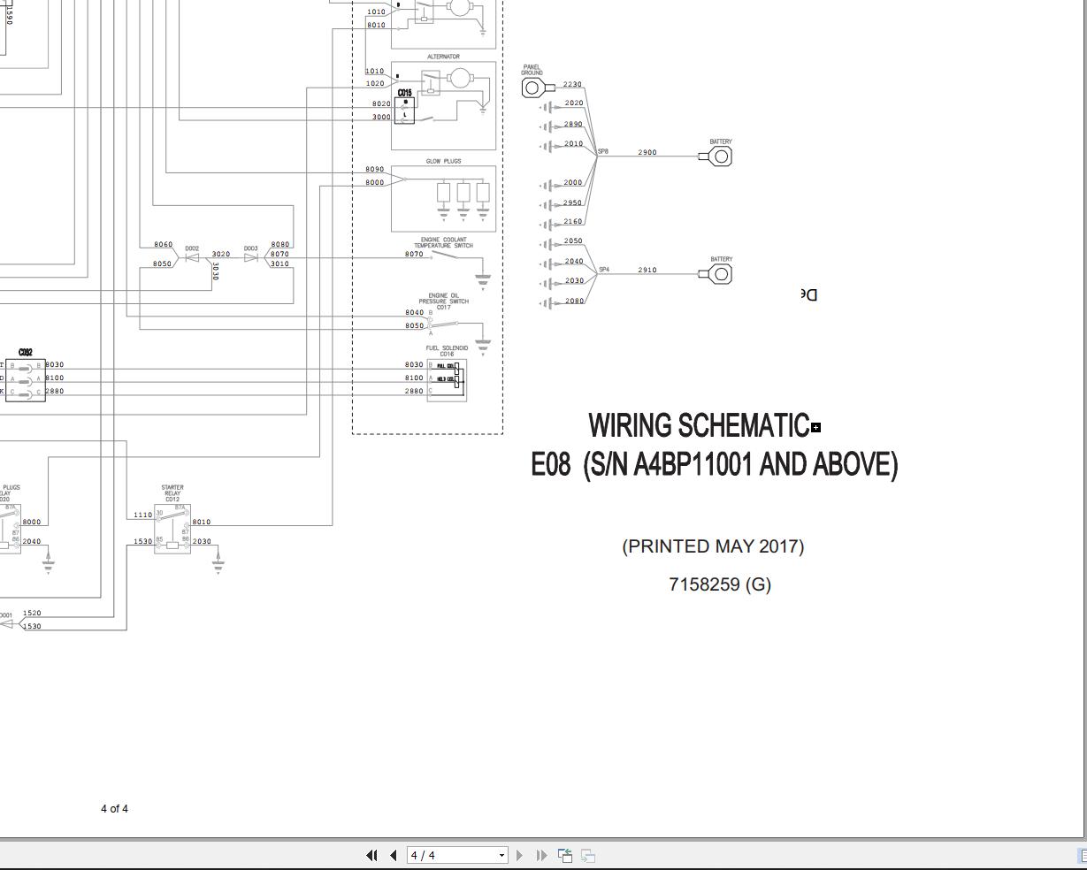Click the GLOW PLUGS component label
Image resolution: width=1087 pixels, height=870 pixels.
[443, 161]
